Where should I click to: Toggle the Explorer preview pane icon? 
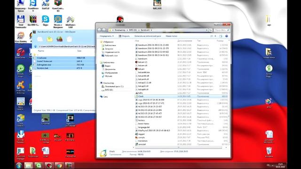pyautogui.click(x=221, y=36)
